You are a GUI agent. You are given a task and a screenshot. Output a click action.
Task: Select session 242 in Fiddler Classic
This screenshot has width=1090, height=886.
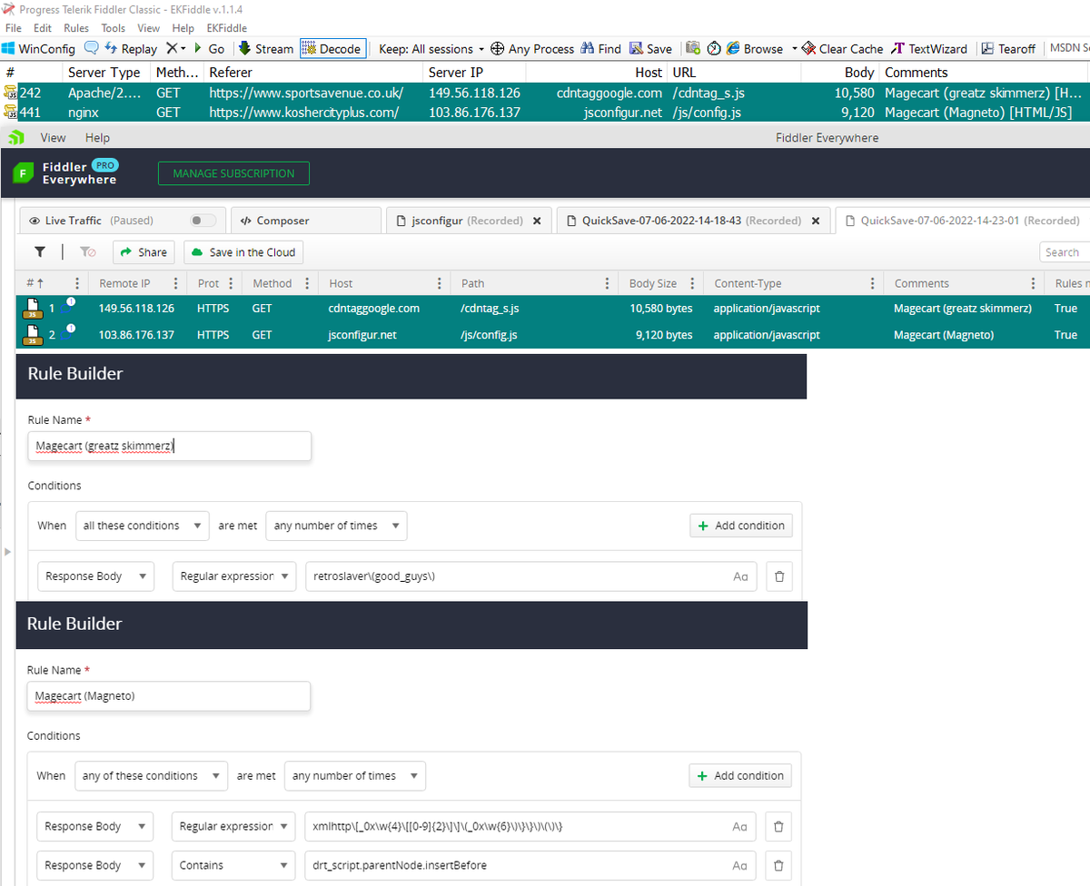point(545,93)
